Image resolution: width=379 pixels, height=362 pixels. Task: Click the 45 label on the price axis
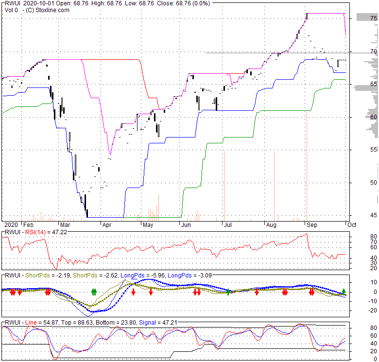374,215
